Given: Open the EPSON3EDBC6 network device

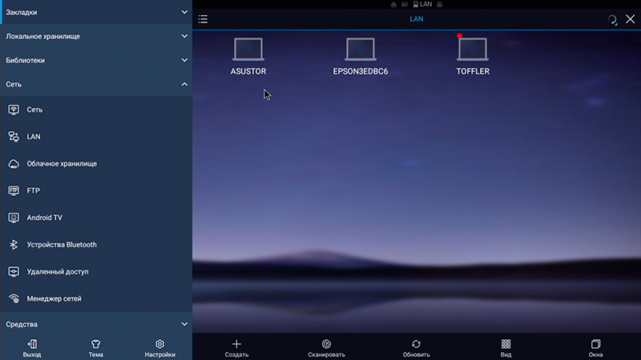Looking at the screenshot, I should 361,50.
